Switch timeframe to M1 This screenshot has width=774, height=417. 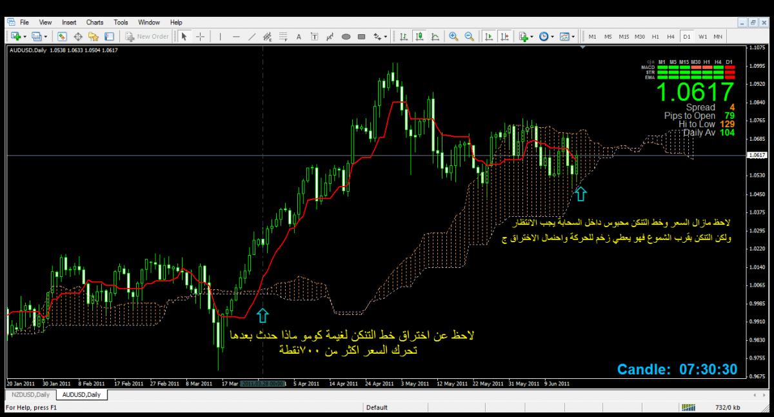(x=592, y=37)
